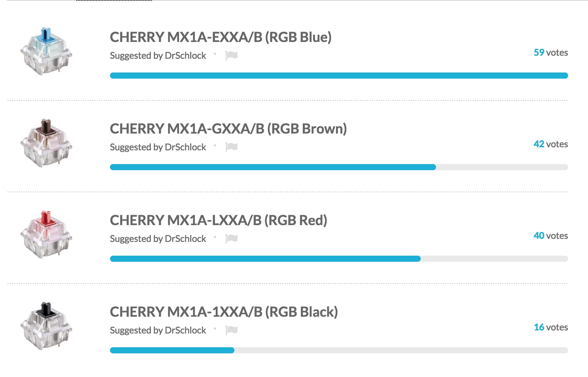
Task: Click the blue Cherry MX switch image
Action: (x=46, y=52)
